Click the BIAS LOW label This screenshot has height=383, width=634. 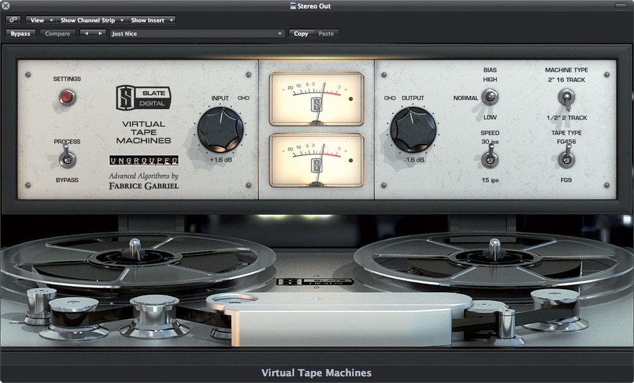pyautogui.click(x=489, y=117)
